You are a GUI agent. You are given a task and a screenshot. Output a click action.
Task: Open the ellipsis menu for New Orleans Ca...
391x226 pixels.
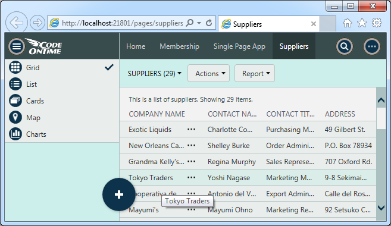tap(191, 146)
